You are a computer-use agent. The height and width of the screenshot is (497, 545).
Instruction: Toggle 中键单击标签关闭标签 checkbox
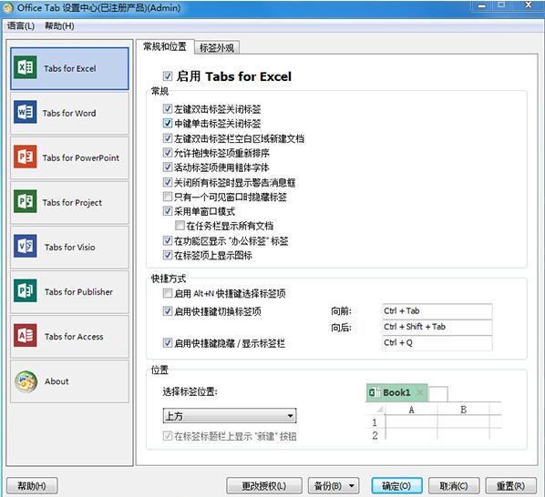click(x=168, y=123)
